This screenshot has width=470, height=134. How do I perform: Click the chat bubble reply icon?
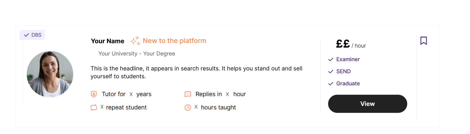188,94
